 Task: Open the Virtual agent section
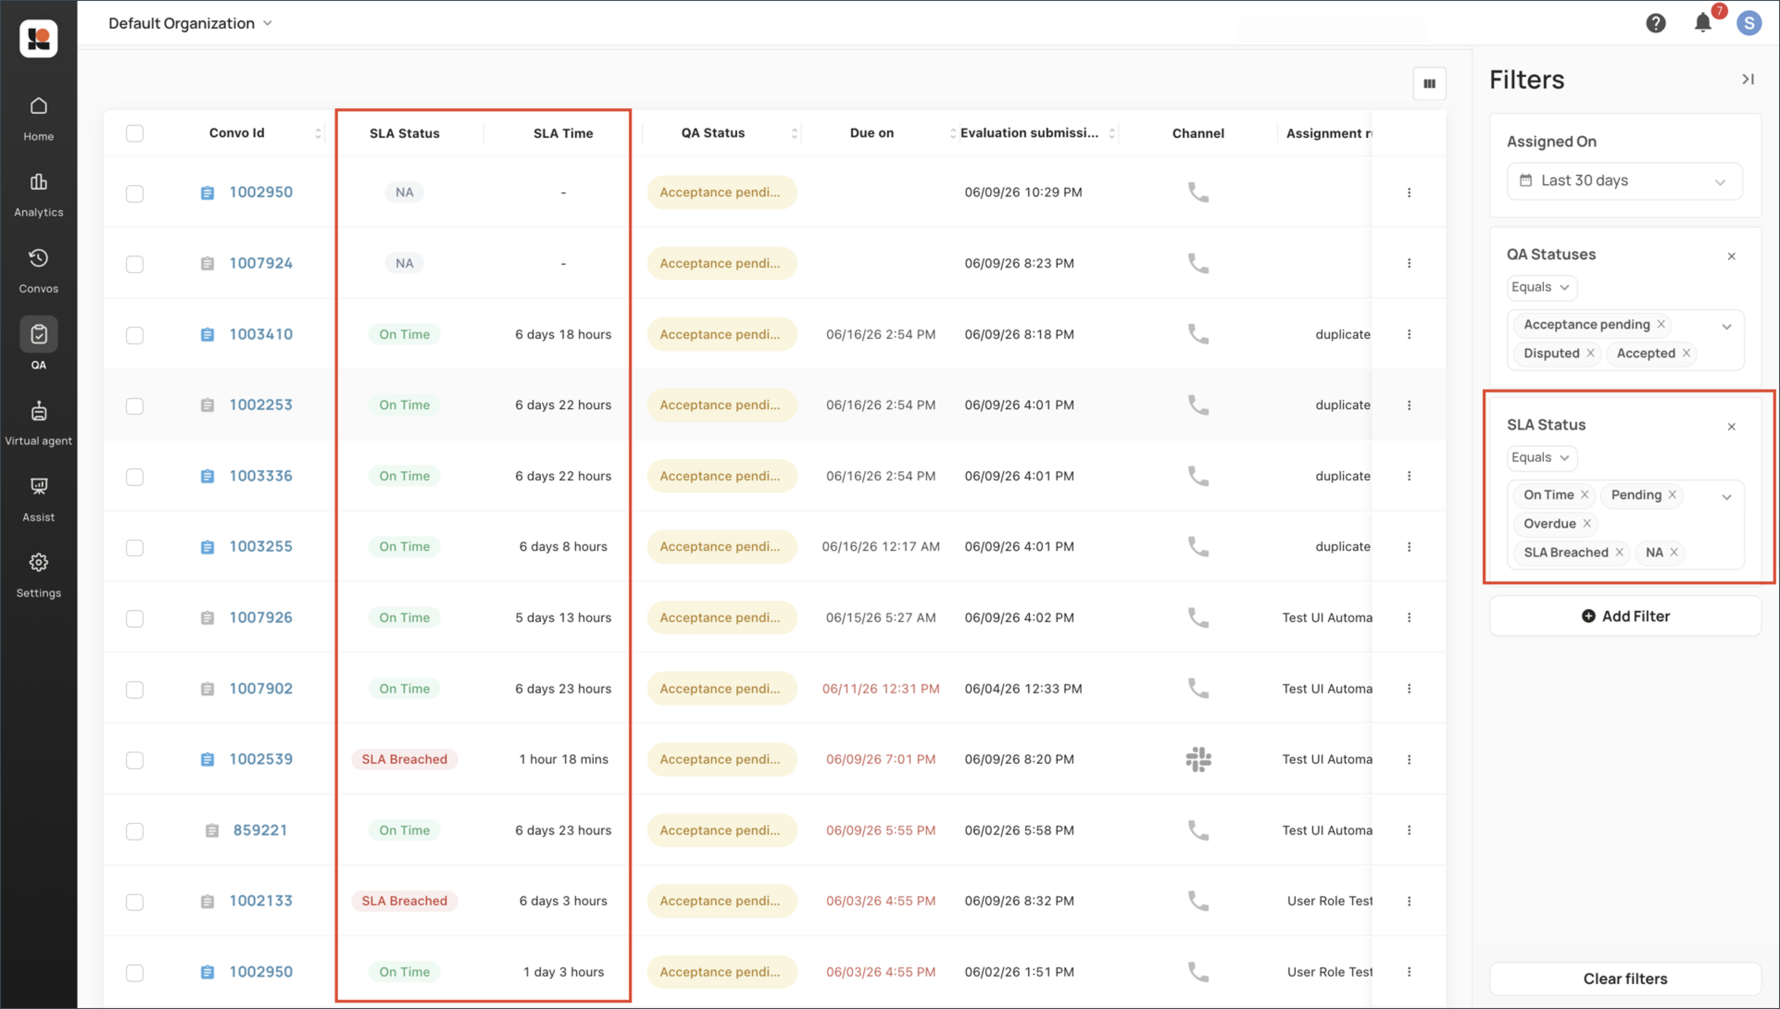[x=38, y=424]
